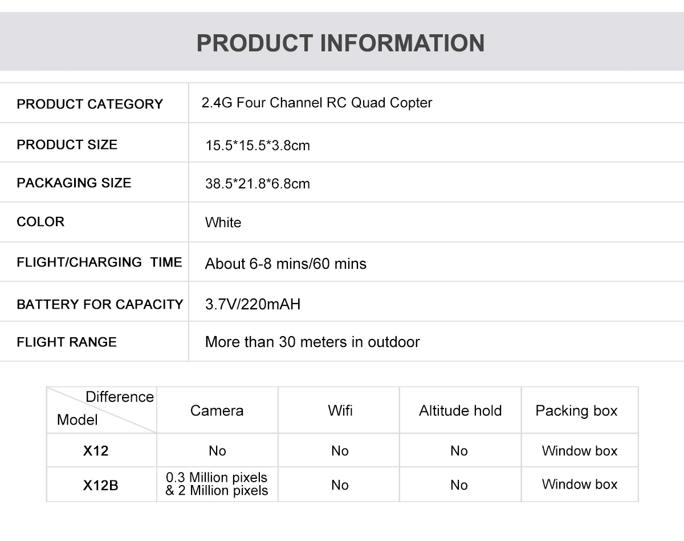684x541 pixels.
Task: Select the PRODUCT CATEGORY label
Action: tap(90, 104)
